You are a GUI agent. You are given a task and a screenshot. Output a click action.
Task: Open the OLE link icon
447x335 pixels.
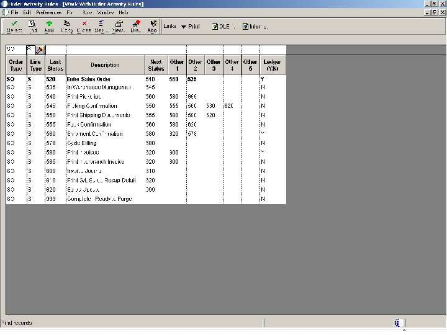click(215, 27)
